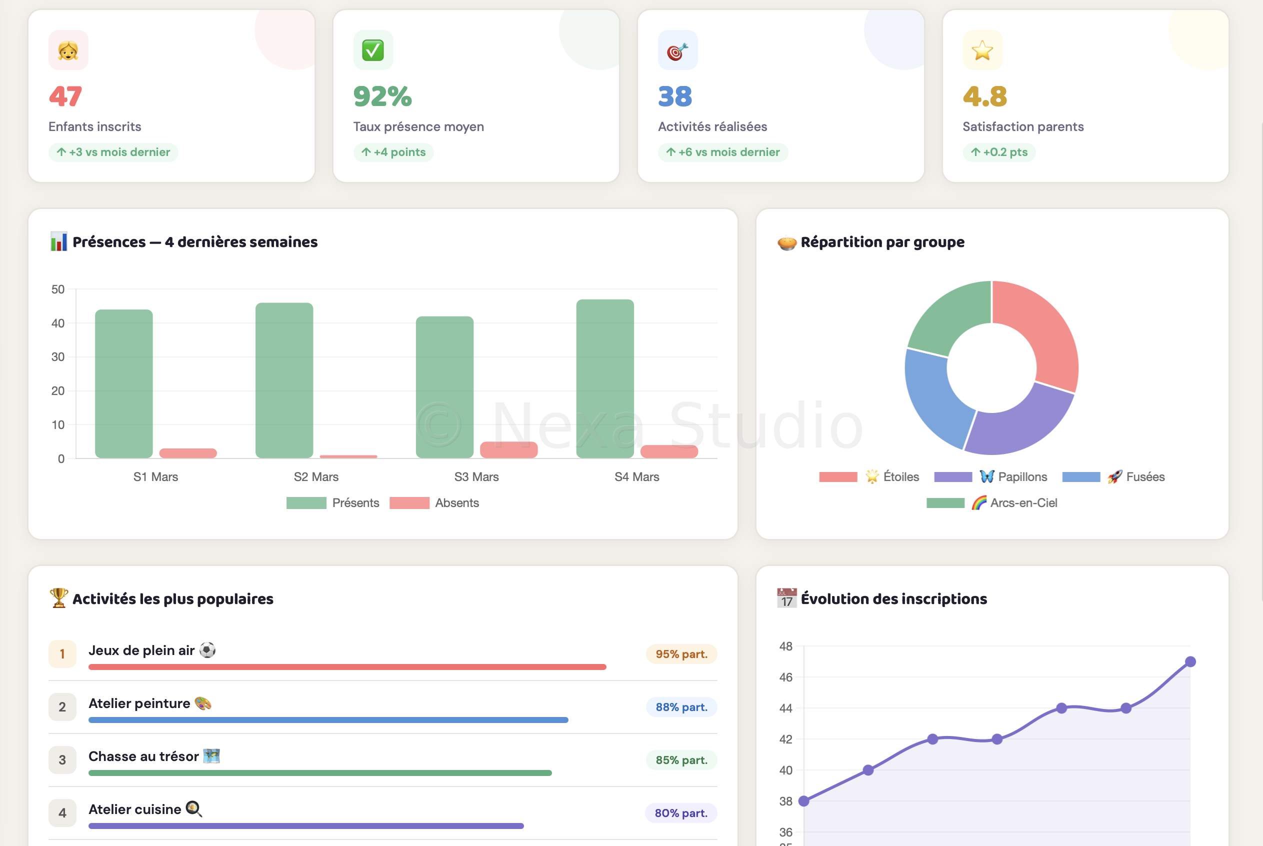1263x846 pixels.
Task: Hide the Étoiles group in donut legend
Action: [869, 477]
